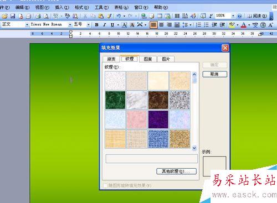
Task: Switch to the 渐变 tab in the dialog
Action: [111, 59]
